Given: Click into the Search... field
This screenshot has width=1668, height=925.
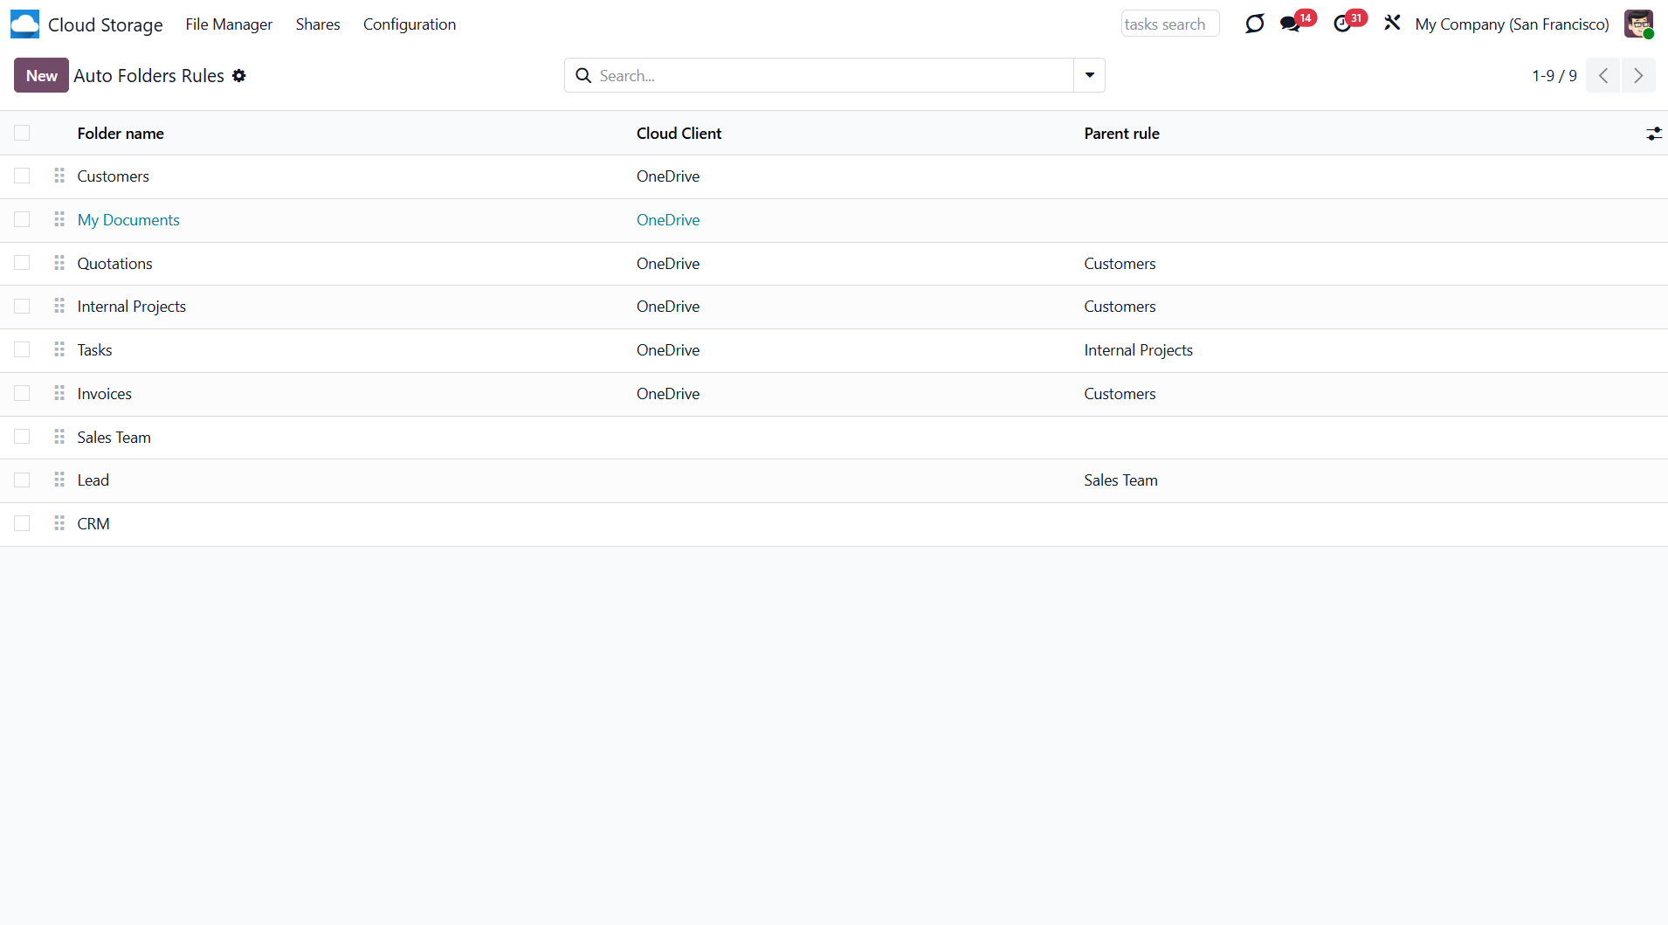Looking at the screenshot, I should 830,76.
